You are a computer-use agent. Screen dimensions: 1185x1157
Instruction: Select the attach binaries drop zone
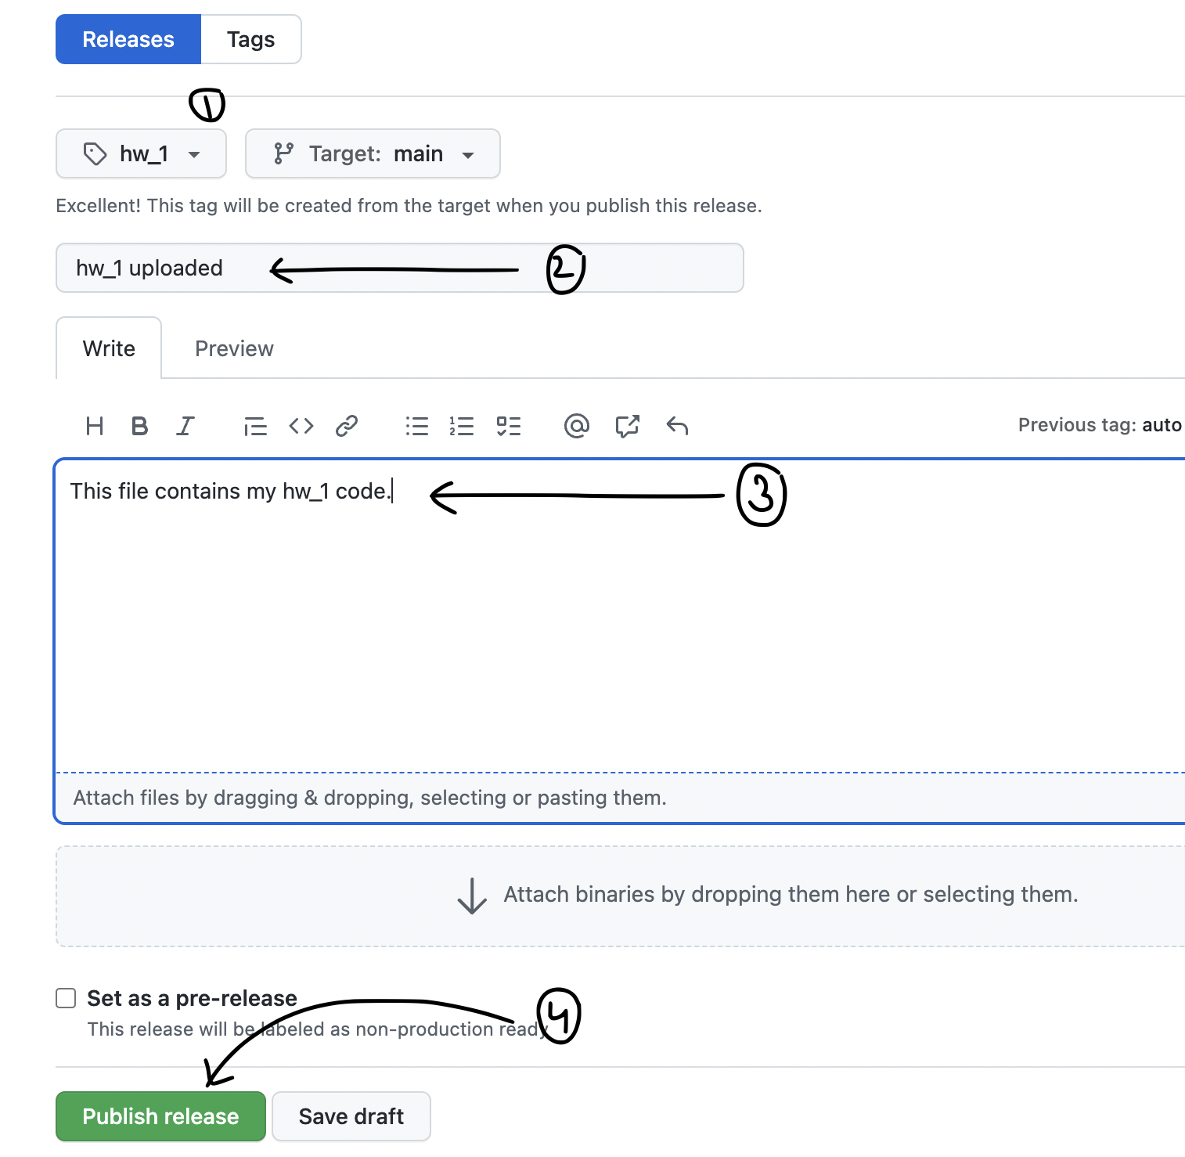tap(620, 896)
